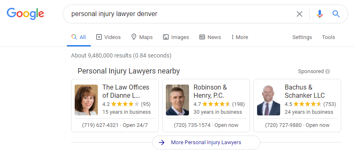Open the Tools filter options

[x=328, y=37]
